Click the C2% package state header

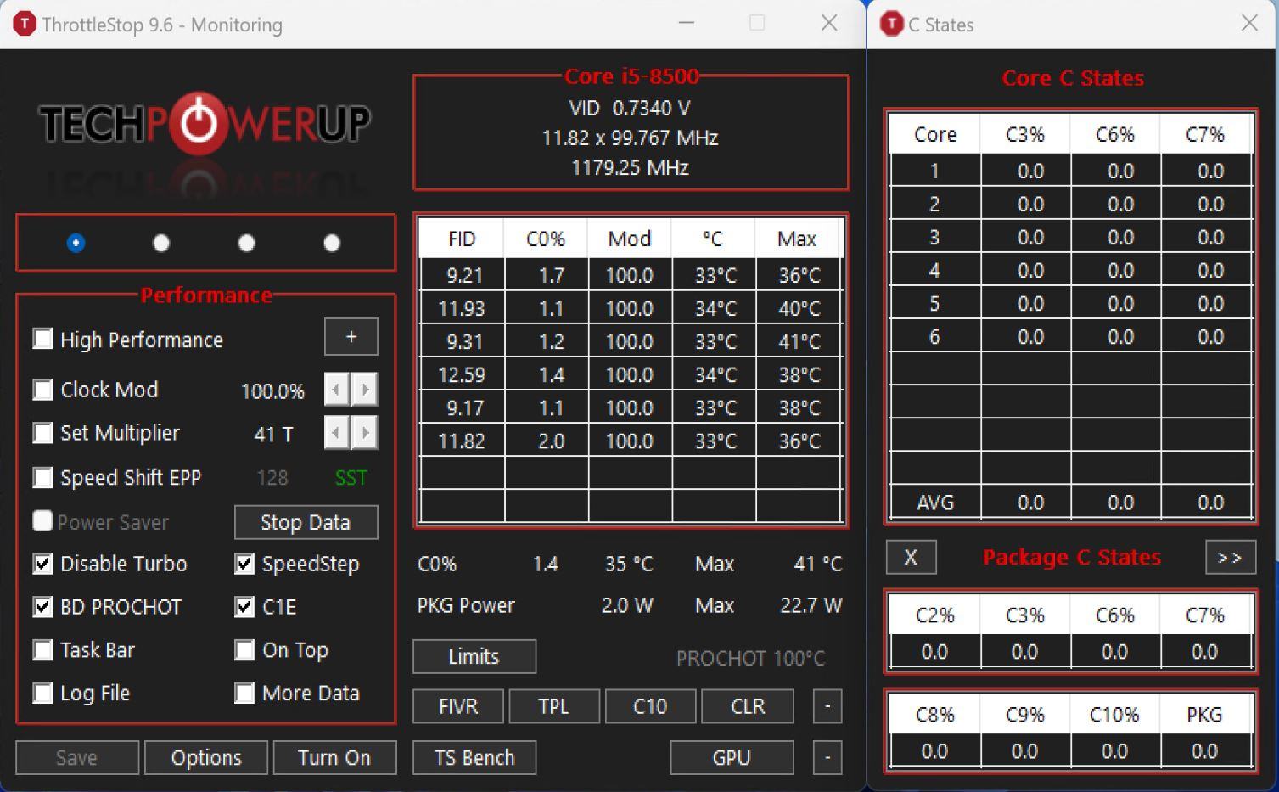pyautogui.click(x=934, y=615)
